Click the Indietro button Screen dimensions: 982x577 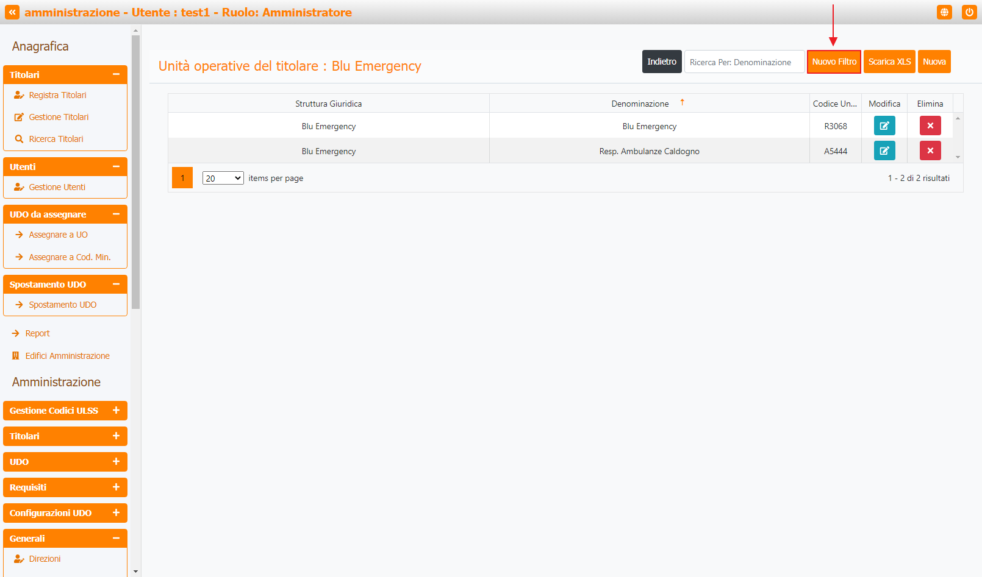[662, 62]
